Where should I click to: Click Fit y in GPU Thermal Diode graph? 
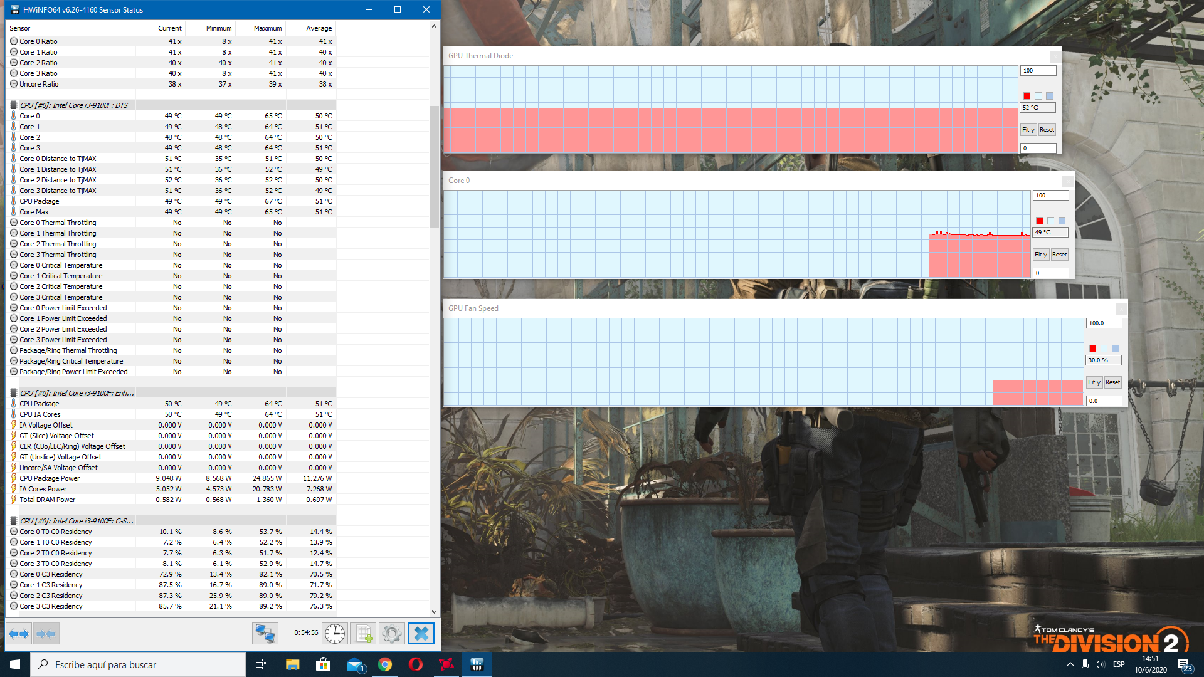point(1028,130)
